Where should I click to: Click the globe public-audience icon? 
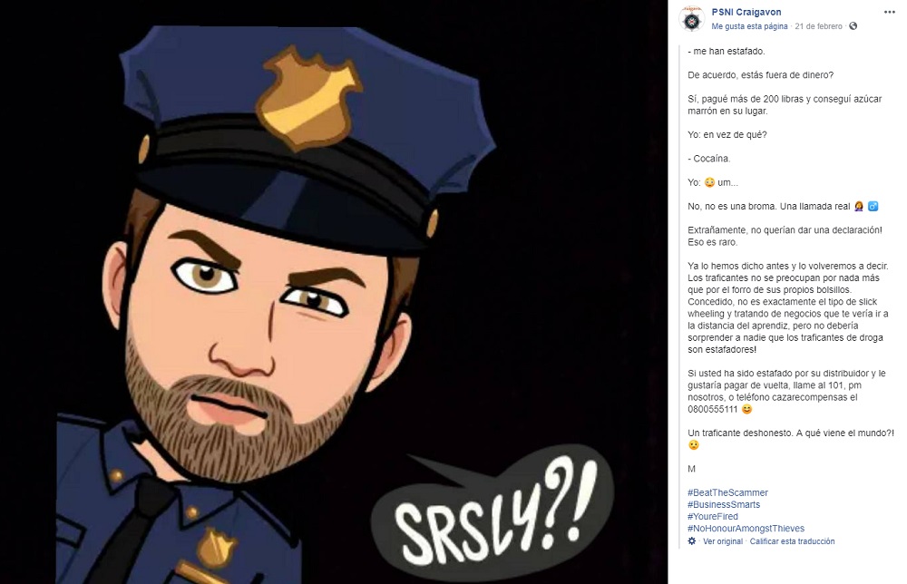click(853, 27)
